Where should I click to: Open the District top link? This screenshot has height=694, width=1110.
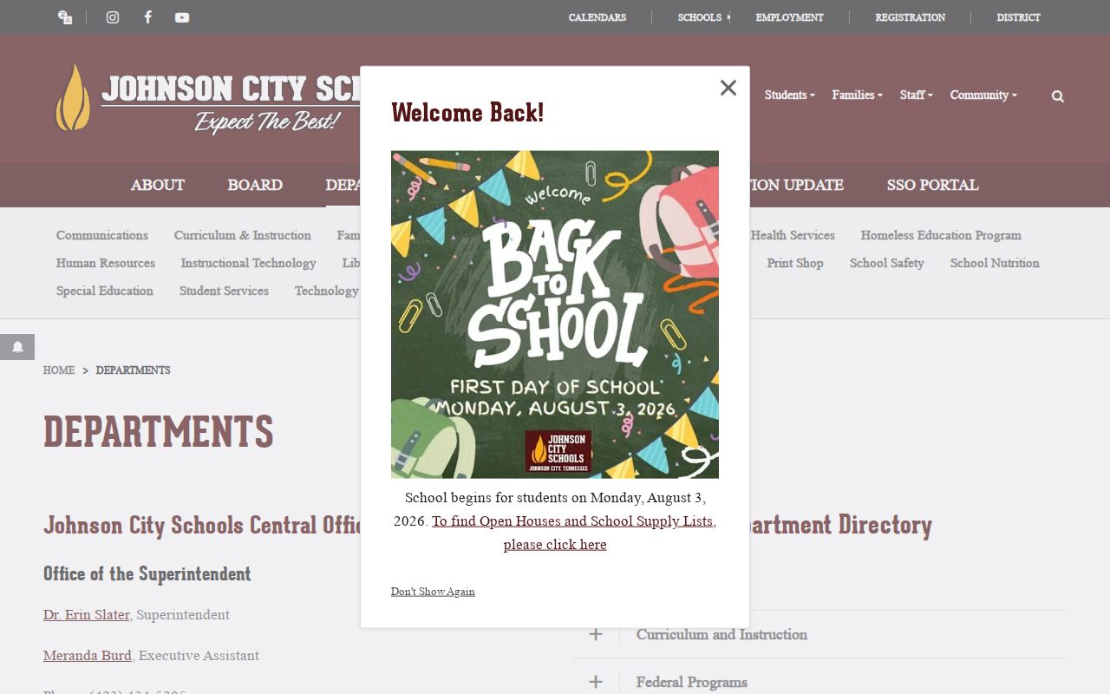tap(1018, 17)
